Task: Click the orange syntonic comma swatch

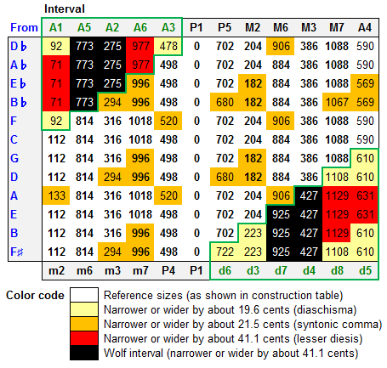Action: point(84,324)
